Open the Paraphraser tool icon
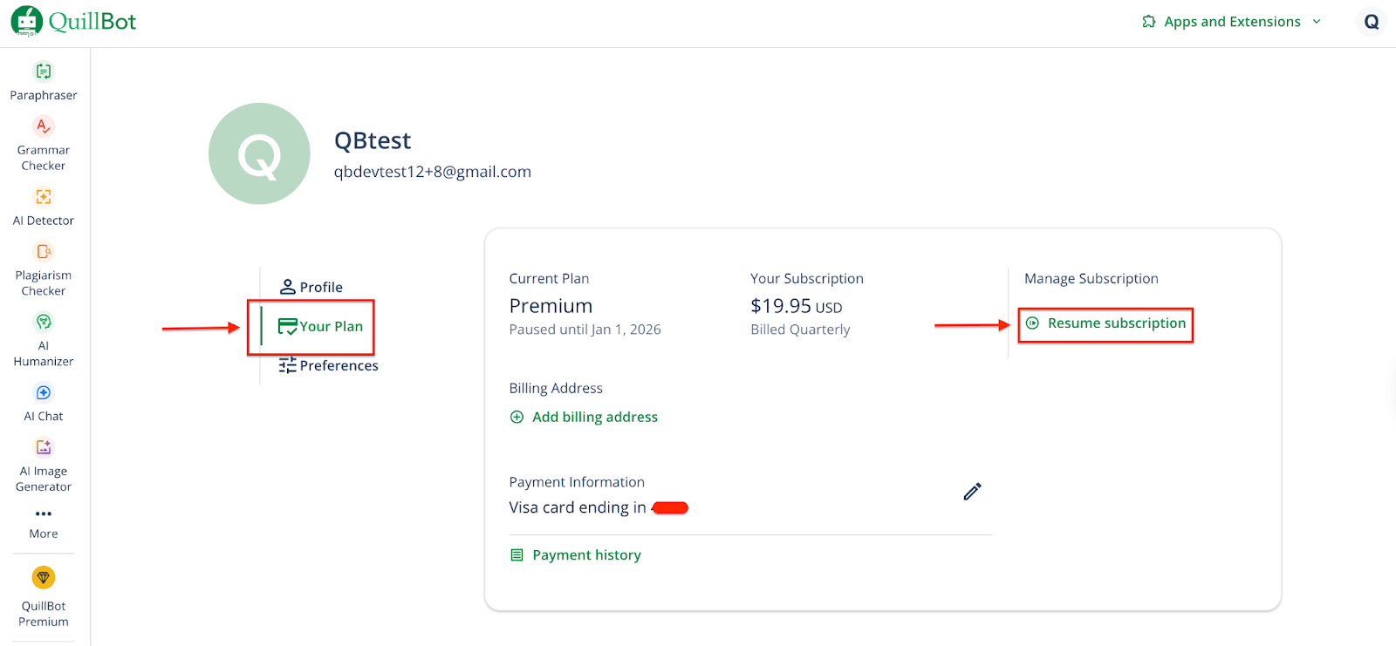Image resolution: width=1396 pixels, height=646 pixels. [x=44, y=71]
